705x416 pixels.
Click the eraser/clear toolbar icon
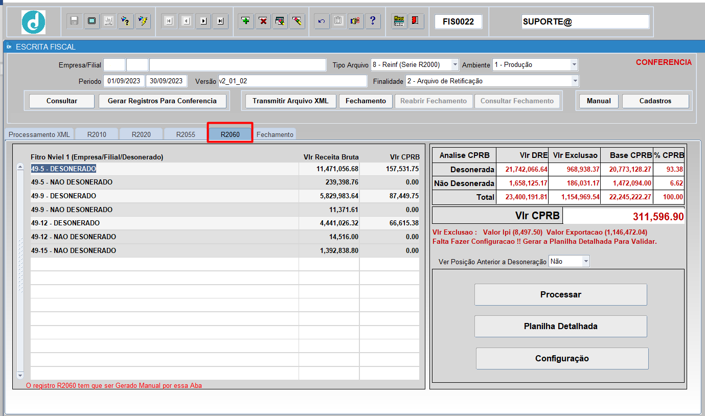(x=298, y=21)
